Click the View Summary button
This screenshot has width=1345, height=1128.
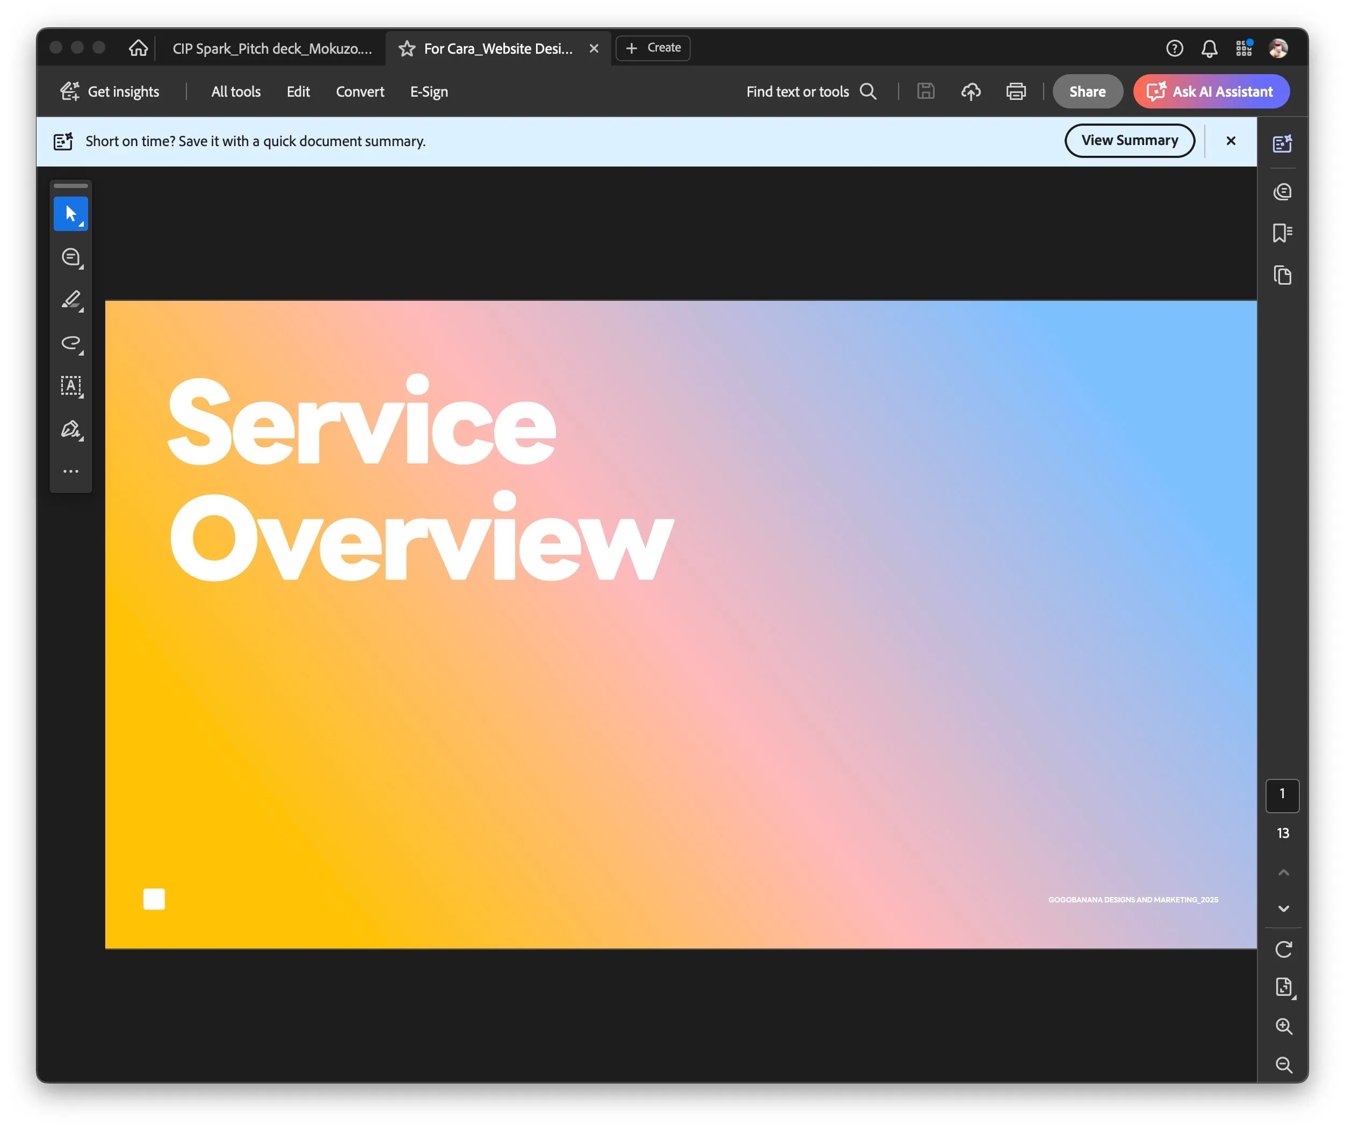[1129, 140]
